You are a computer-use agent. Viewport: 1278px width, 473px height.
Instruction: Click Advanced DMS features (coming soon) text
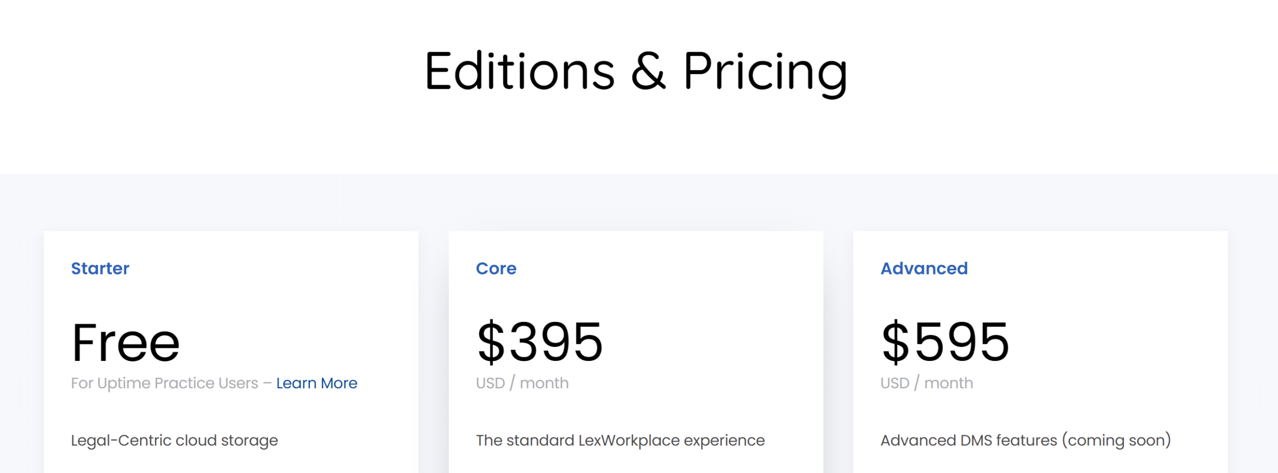click(1025, 441)
